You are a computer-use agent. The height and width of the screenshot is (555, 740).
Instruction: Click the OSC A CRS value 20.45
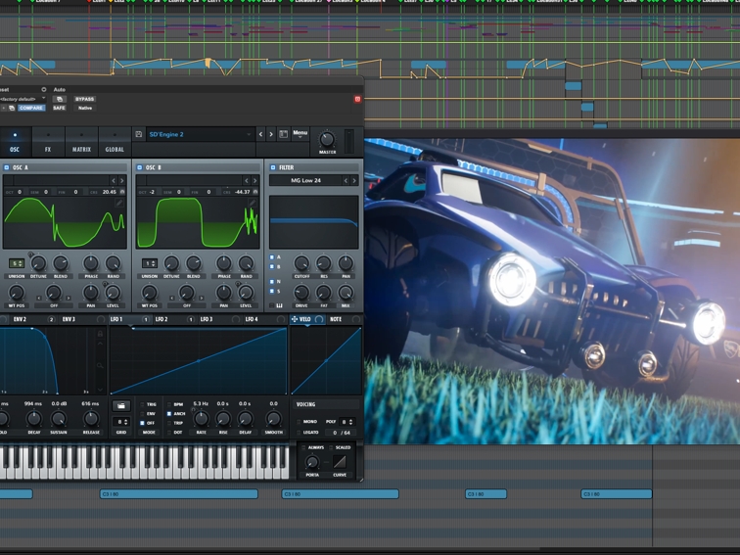(x=109, y=192)
